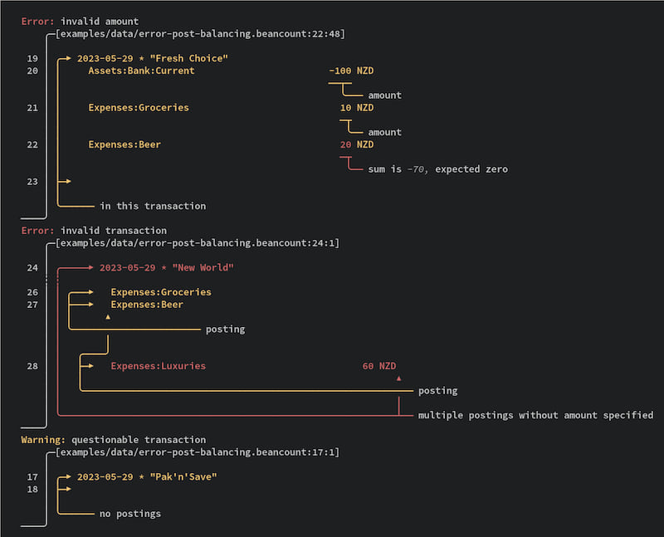
Task: Click the file path ending in beancount:22:48
Action: (x=200, y=34)
